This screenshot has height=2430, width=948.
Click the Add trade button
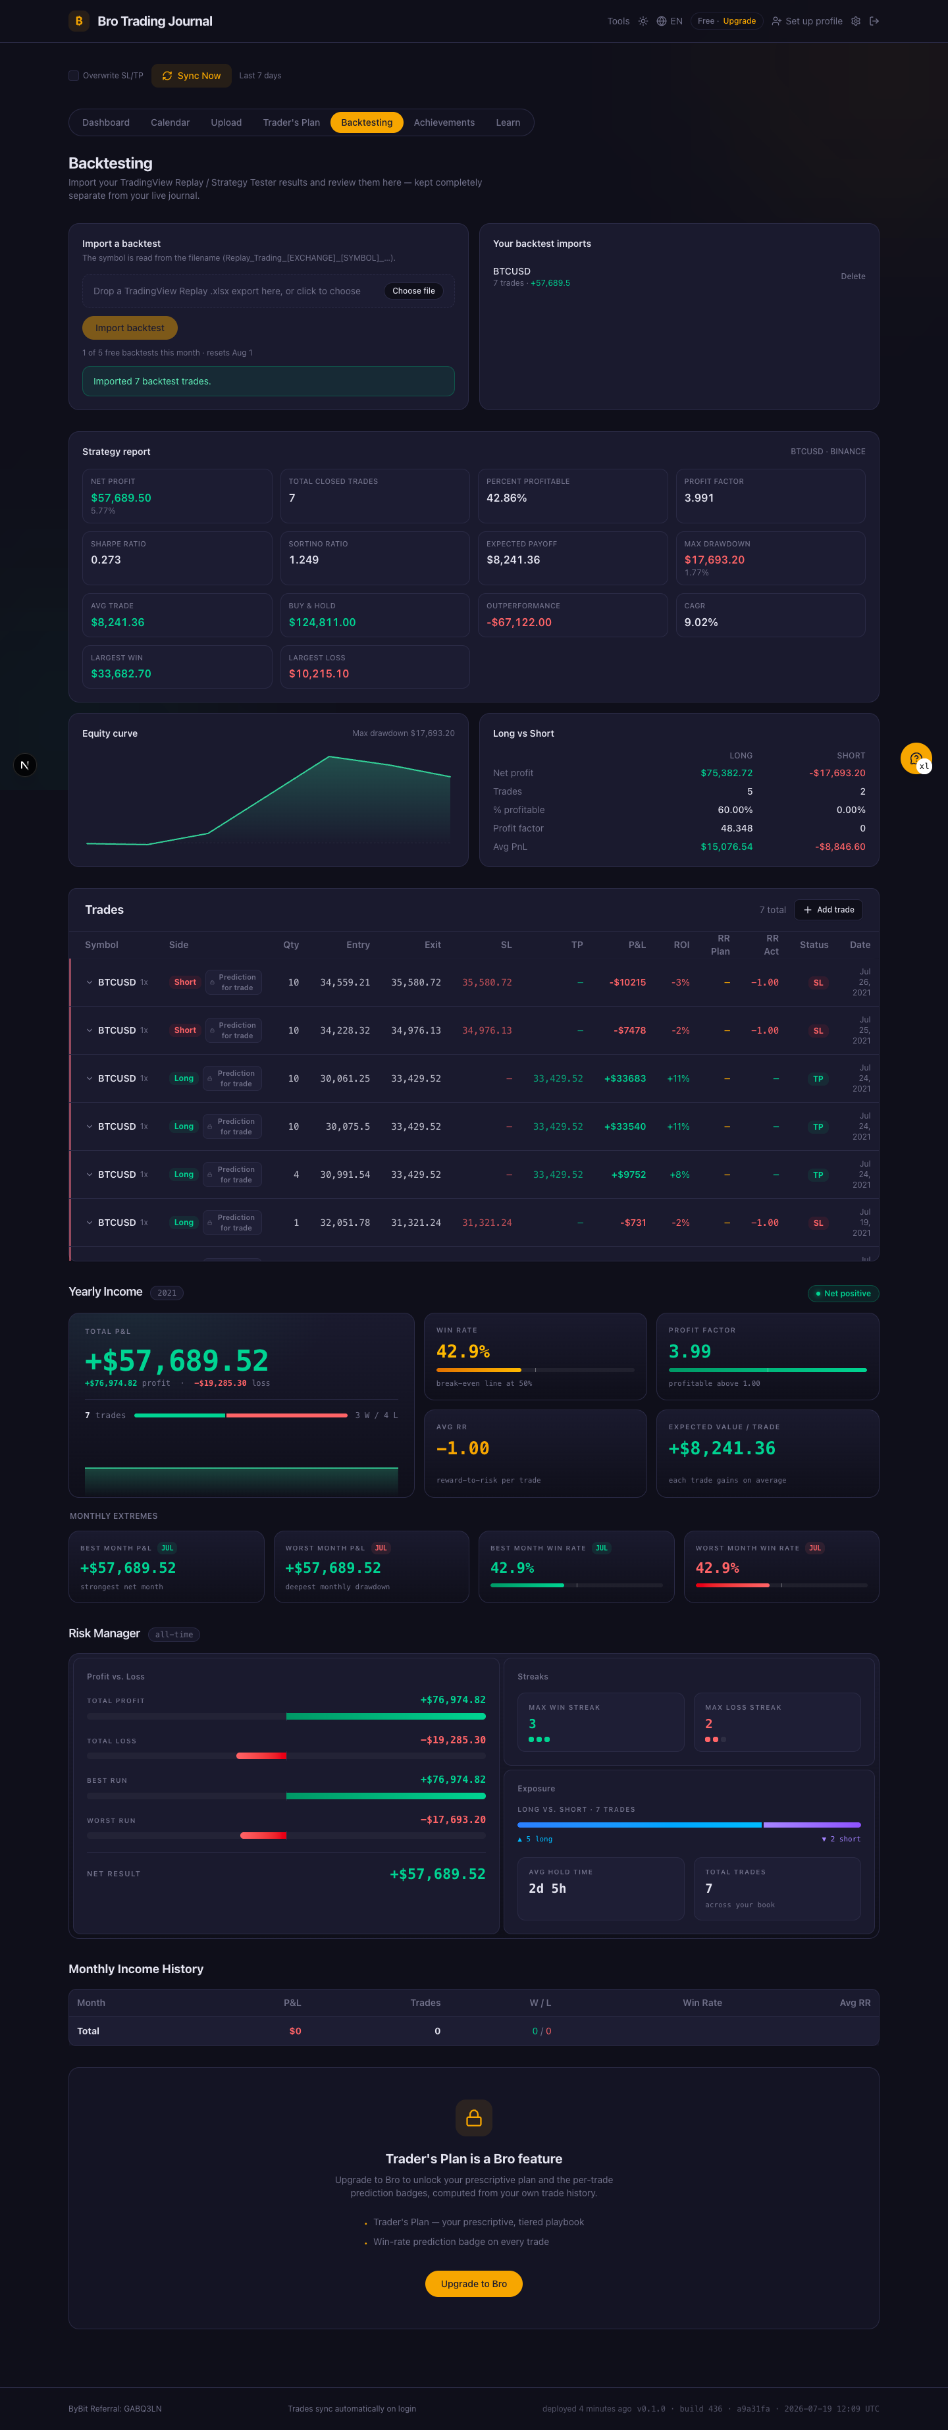coord(828,909)
